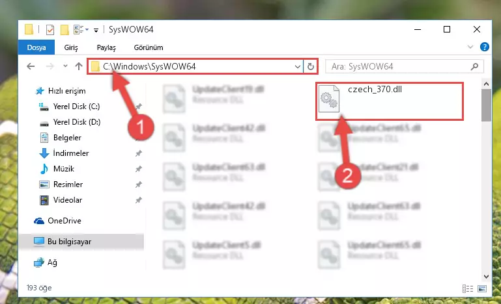The width and height of the screenshot is (501, 304).
Task: Click the folder icon in the title bar
Action: (x=29, y=29)
